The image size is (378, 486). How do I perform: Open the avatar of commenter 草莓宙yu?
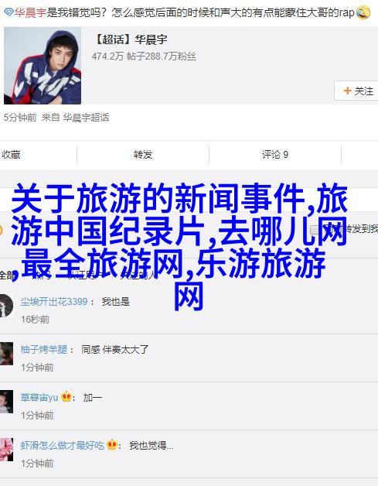pos(6,402)
